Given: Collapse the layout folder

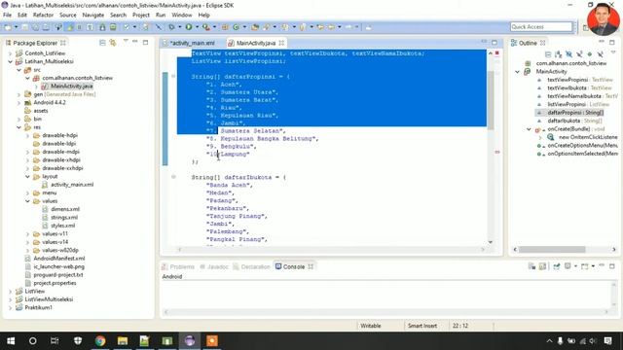Looking at the screenshot, I should coord(28,177).
